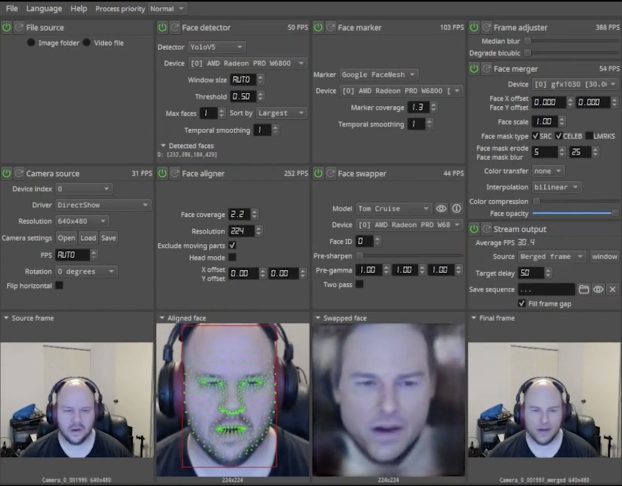
Task: Reset Frame adjuster module settings
Action: (x=486, y=27)
